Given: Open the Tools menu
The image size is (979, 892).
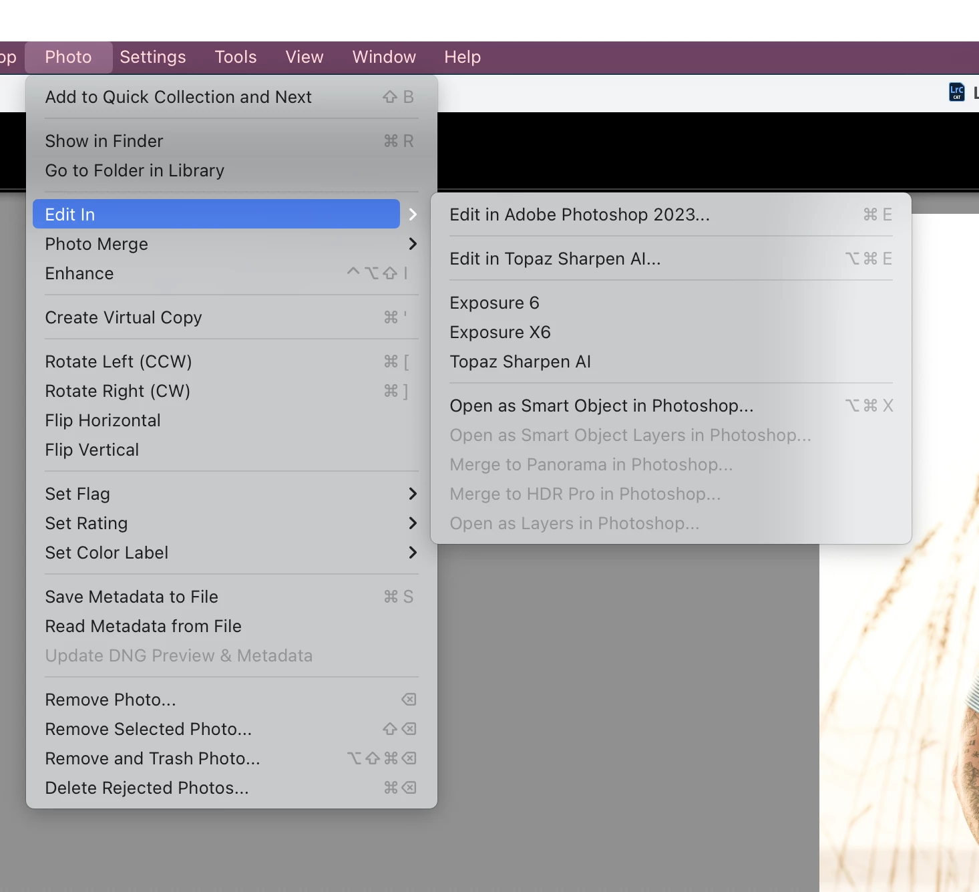Looking at the screenshot, I should (x=236, y=57).
